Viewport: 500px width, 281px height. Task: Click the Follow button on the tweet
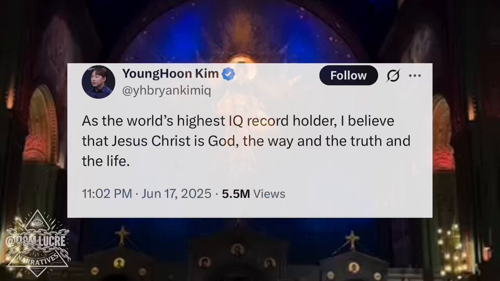click(x=348, y=75)
